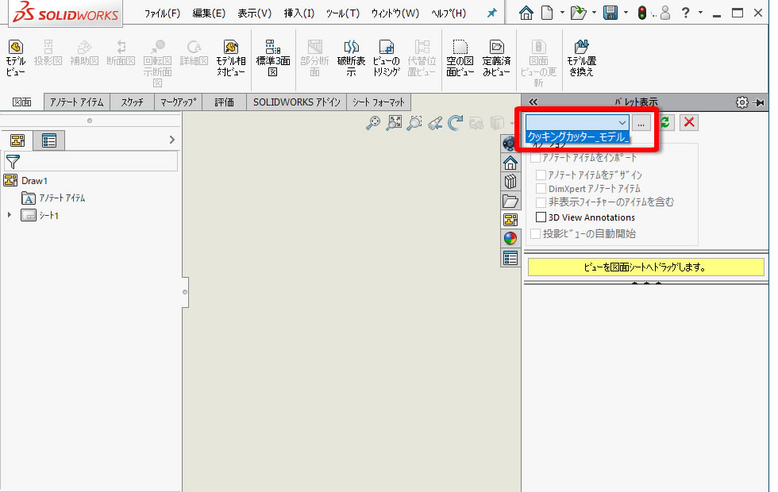Switch to FeatureManager design tree tab

[17, 140]
